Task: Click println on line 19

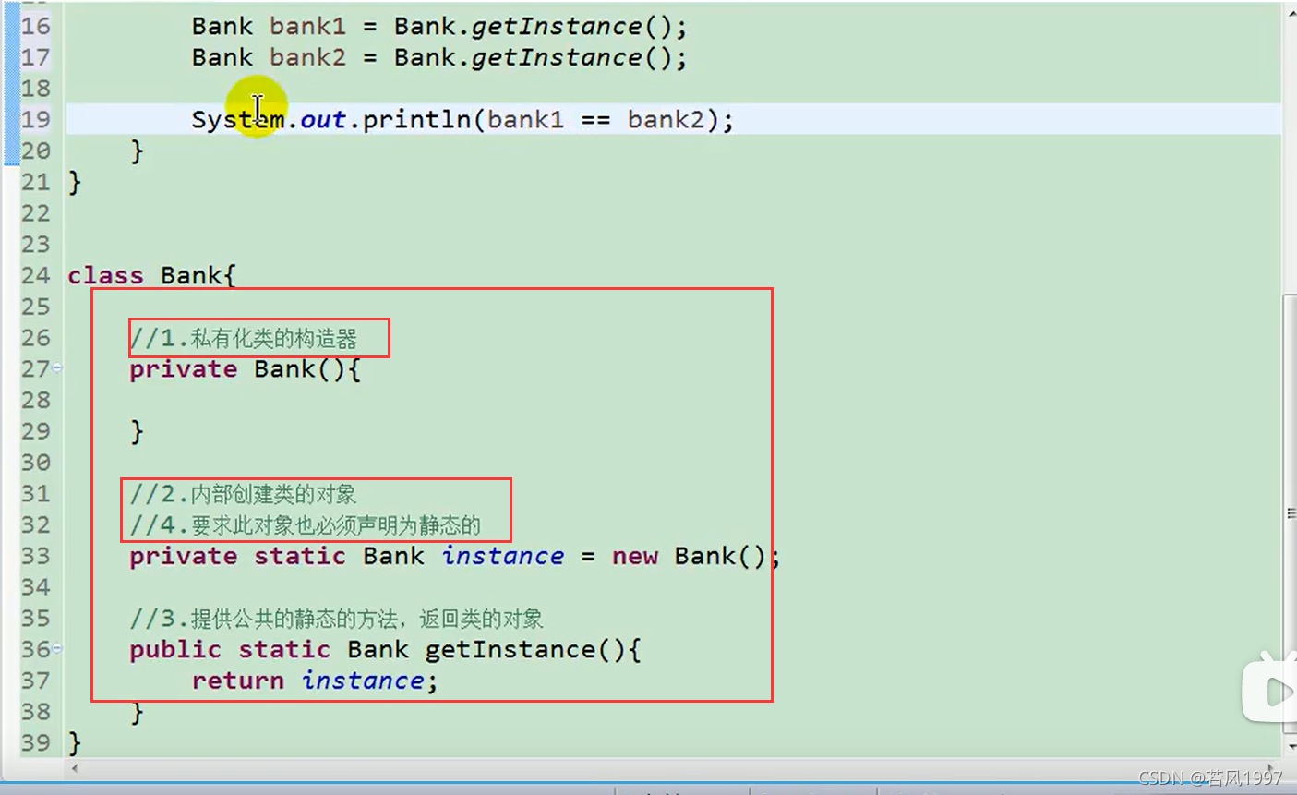Action: pos(416,120)
